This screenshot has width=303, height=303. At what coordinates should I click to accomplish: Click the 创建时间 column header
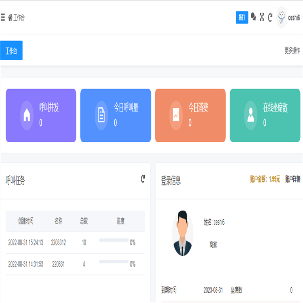coord(26,221)
